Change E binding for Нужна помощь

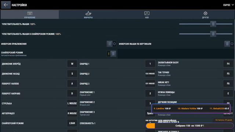(228, 93)
